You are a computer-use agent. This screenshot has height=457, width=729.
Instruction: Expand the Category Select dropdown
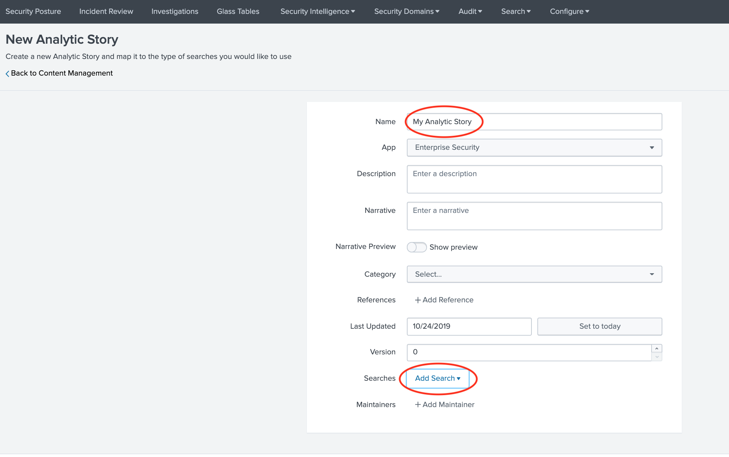click(x=534, y=274)
